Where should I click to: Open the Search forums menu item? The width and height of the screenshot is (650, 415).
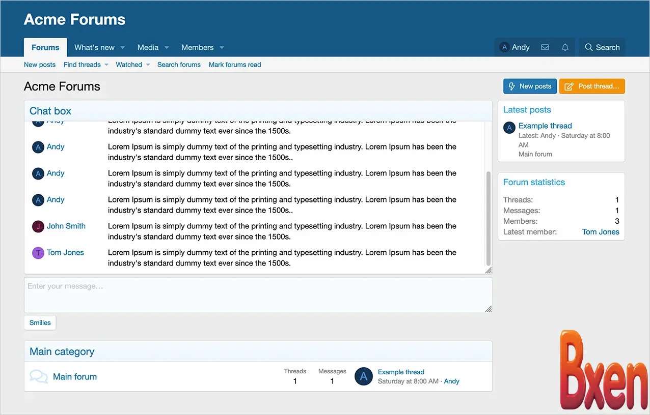(179, 65)
